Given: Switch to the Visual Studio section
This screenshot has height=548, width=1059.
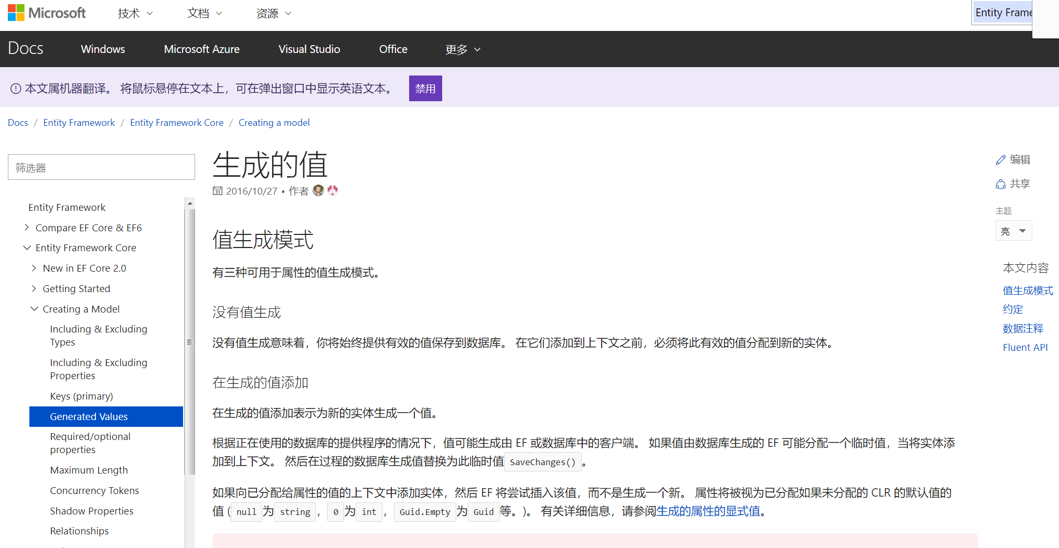Looking at the screenshot, I should (309, 49).
